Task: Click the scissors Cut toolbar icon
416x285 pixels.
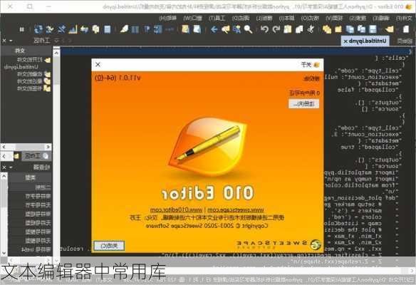Action: 311,29
